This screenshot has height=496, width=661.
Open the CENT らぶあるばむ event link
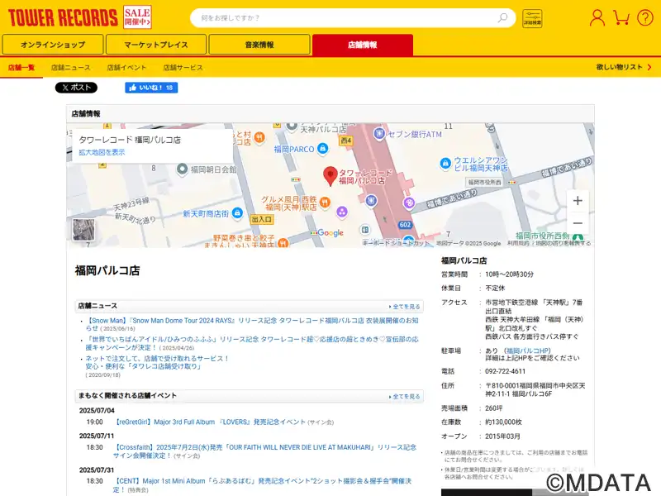pyautogui.click(x=262, y=485)
